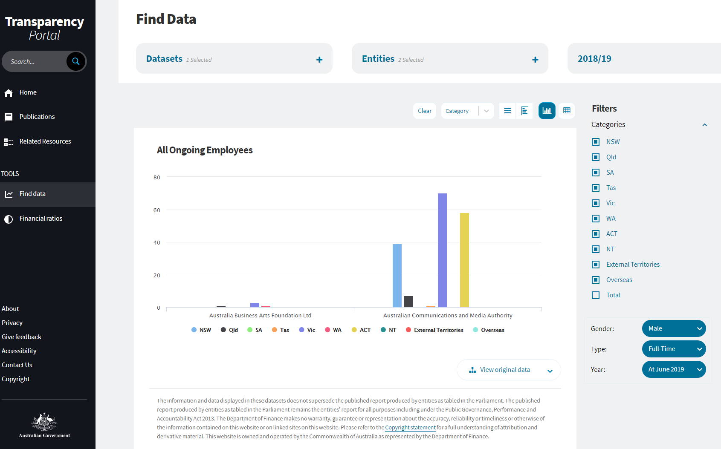721x449 pixels.
Task: Expand the Datasets selection panel
Action: [319, 59]
